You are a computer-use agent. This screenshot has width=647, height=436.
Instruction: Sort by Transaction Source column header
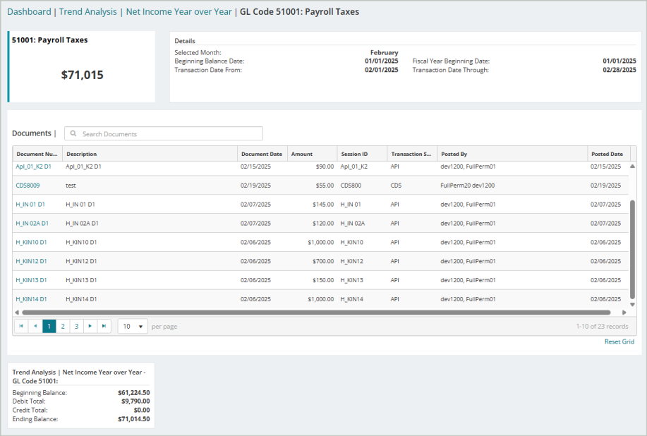tap(412, 154)
